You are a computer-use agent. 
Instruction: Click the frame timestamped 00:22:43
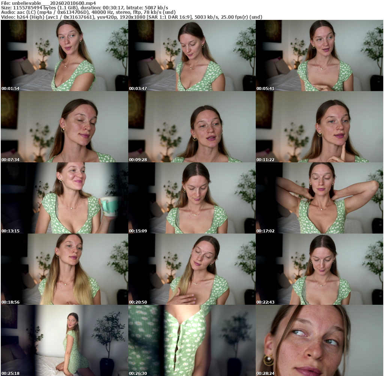(319, 269)
